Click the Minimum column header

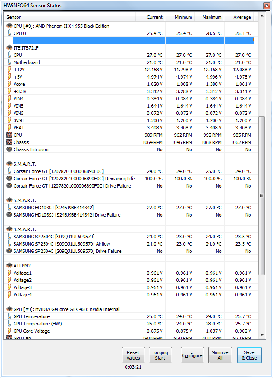(x=180, y=17)
